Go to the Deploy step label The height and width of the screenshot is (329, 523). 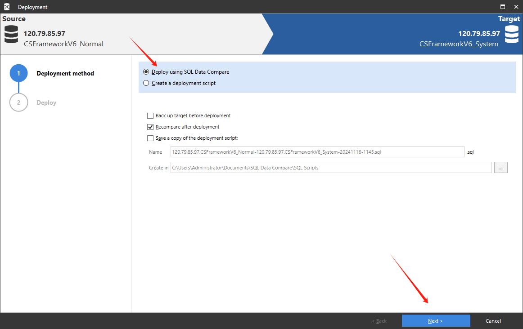[x=46, y=102]
